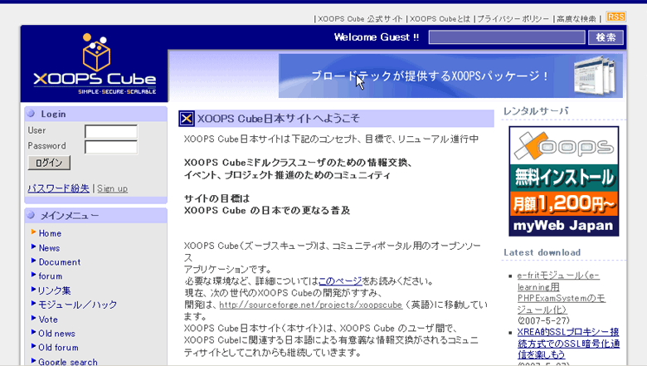Click the Latest download heading
The height and width of the screenshot is (366, 647).
click(x=542, y=252)
